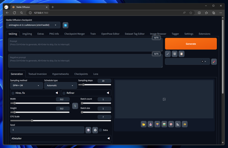Click the sparkle upscale icon below preview
The height and width of the screenshot is (148, 228).
click(x=185, y=124)
